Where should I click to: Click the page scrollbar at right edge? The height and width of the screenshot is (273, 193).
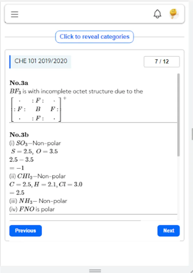coord(192,134)
